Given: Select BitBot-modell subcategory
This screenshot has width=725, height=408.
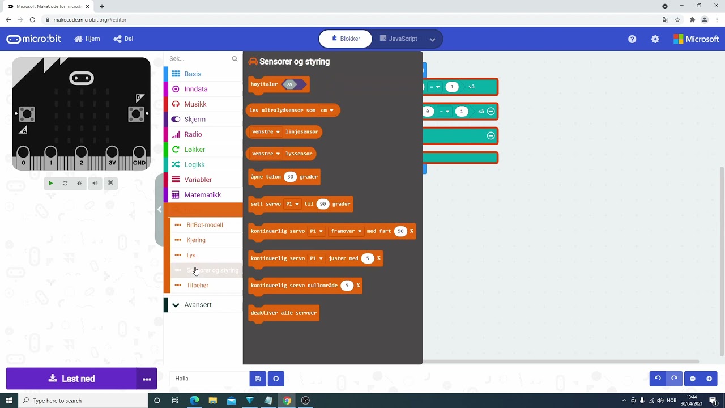Looking at the screenshot, I should click(206, 225).
